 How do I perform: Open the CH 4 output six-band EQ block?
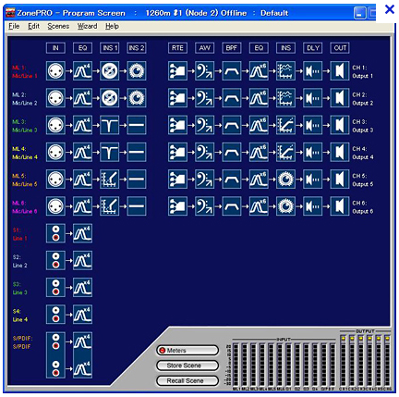point(259,152)
